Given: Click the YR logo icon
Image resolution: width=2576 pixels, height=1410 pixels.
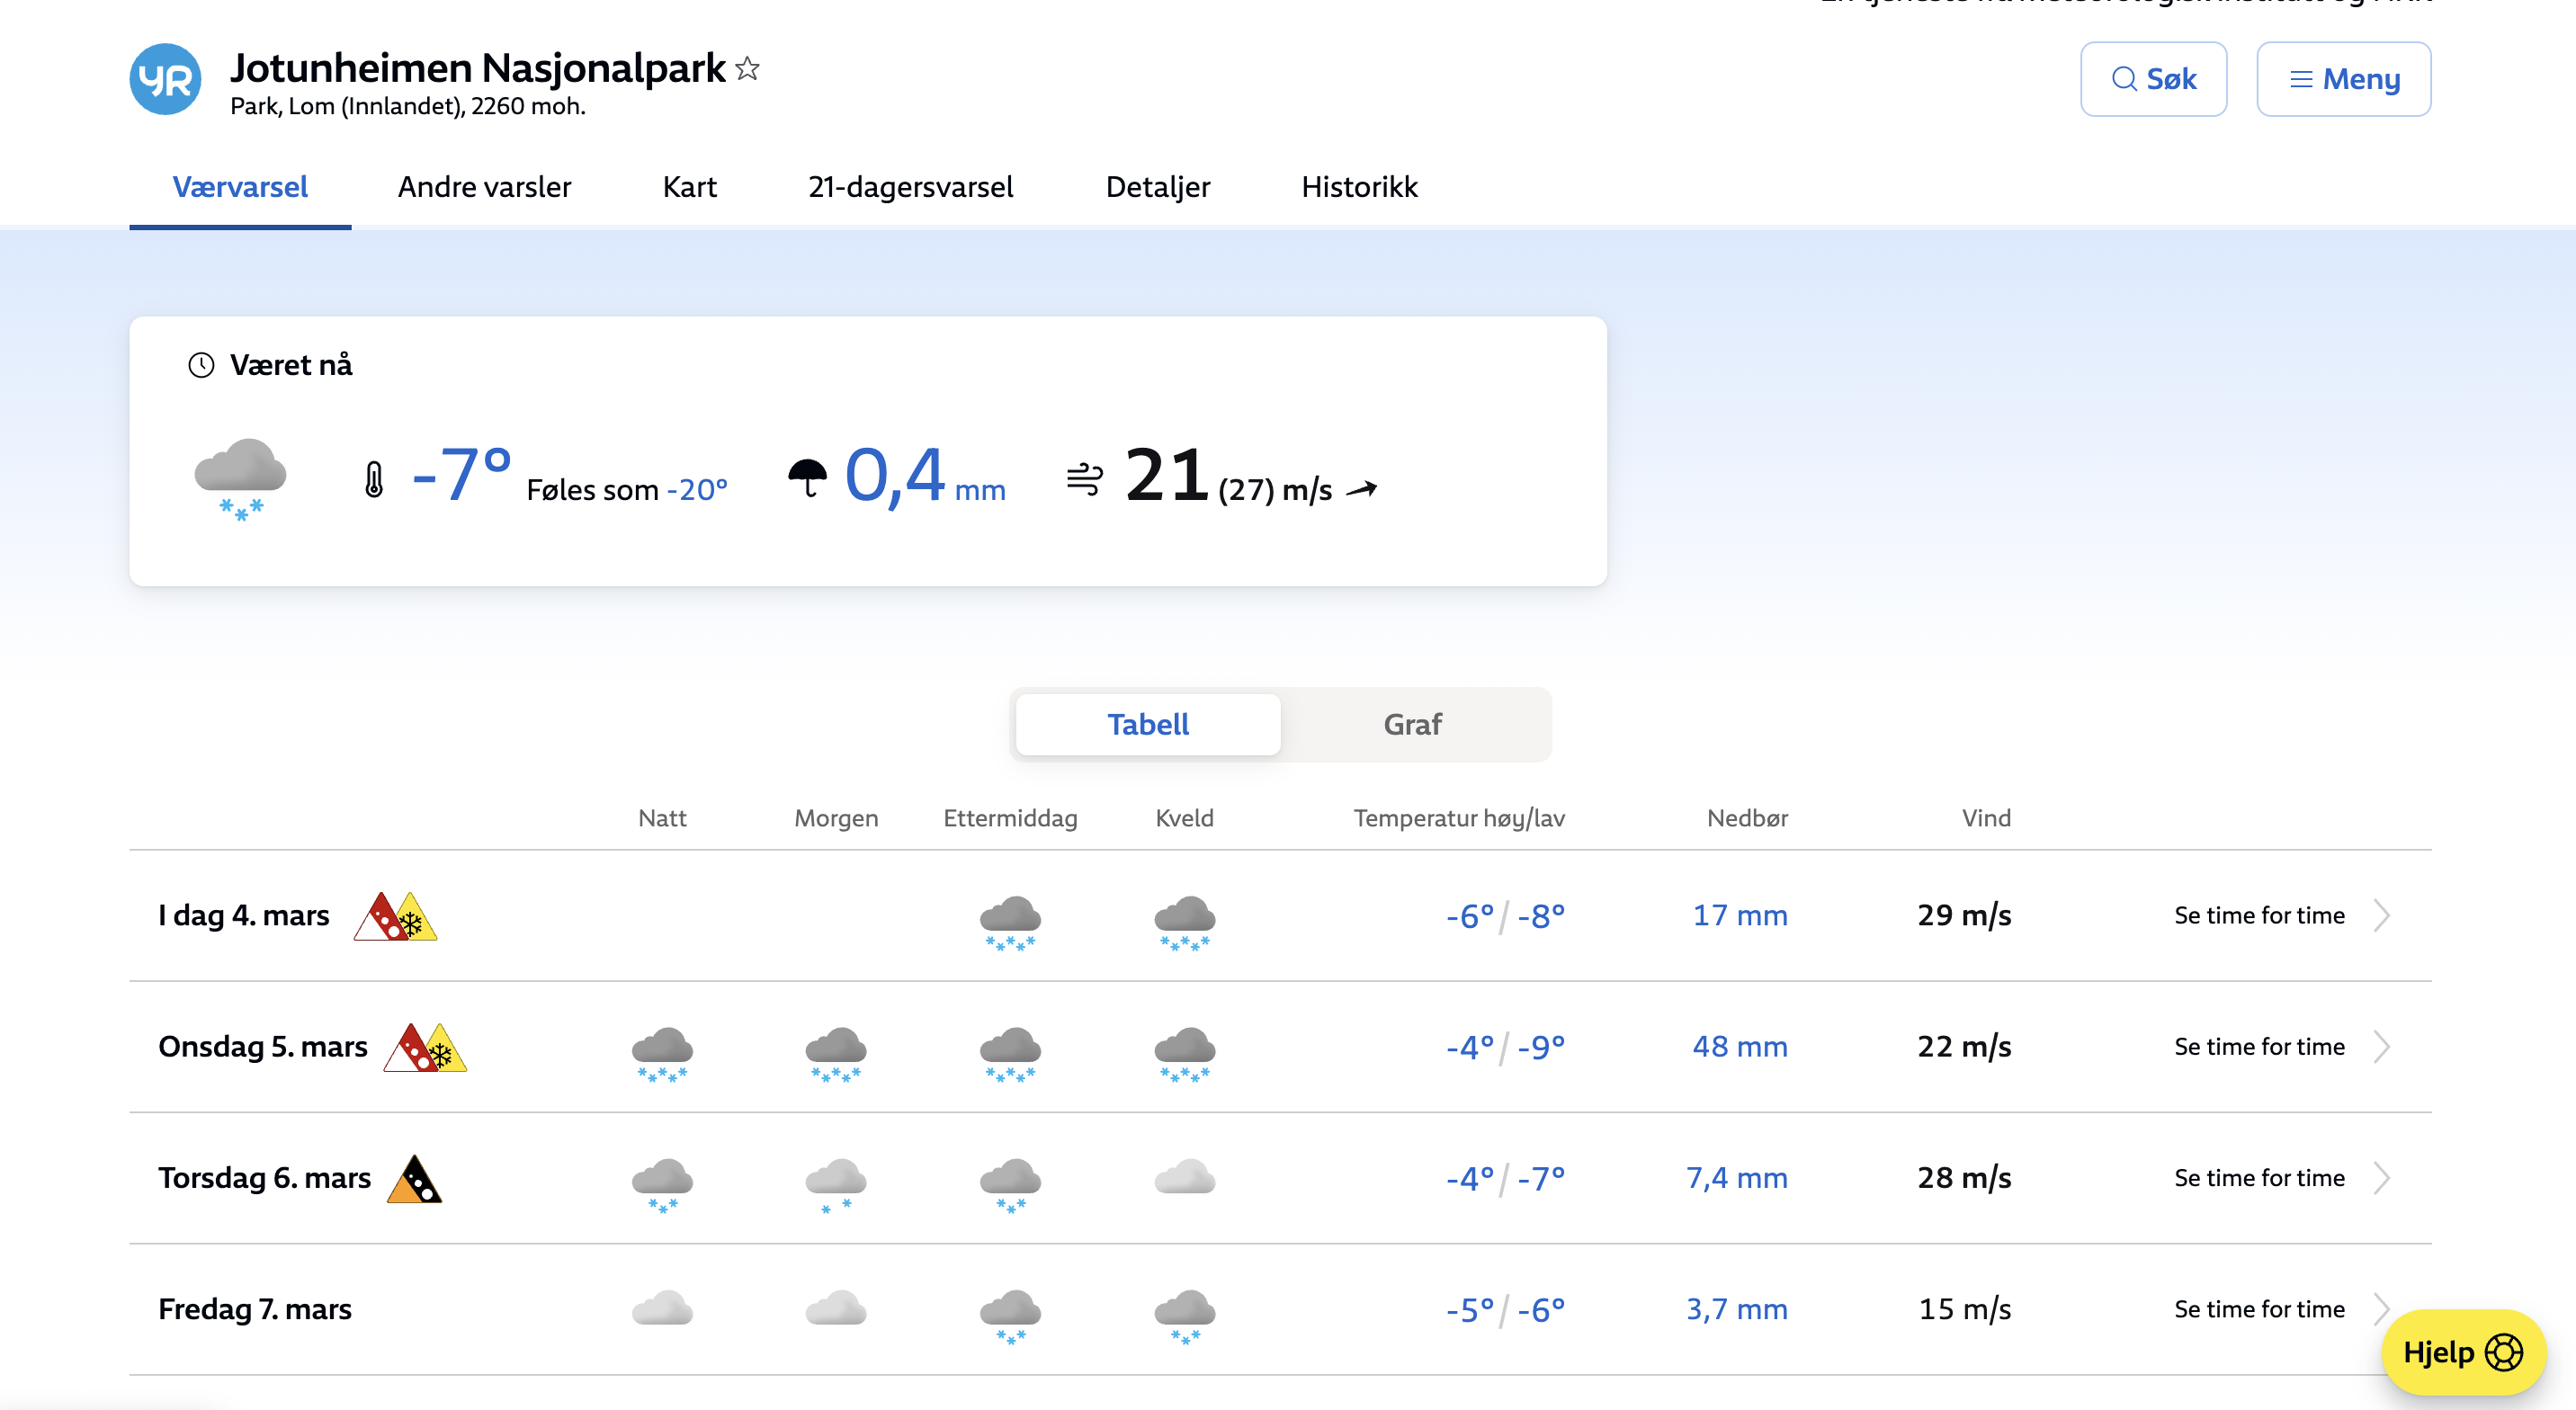Looking at the screenshot, I should point(165,79).
